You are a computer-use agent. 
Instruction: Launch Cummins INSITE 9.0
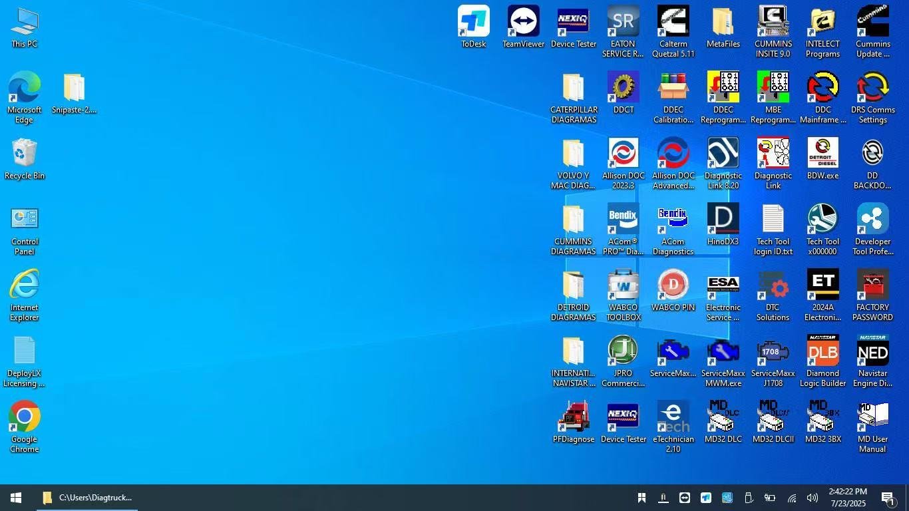point(773,22)
